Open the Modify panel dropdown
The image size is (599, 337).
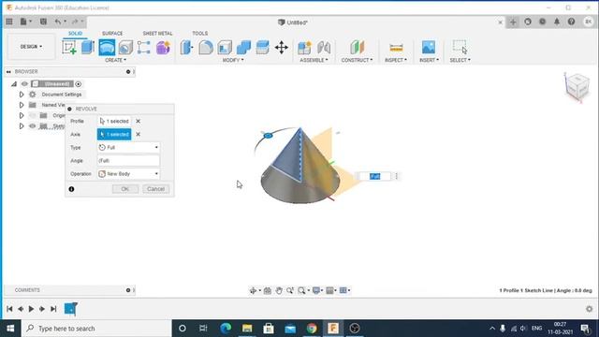coord(233,60)
